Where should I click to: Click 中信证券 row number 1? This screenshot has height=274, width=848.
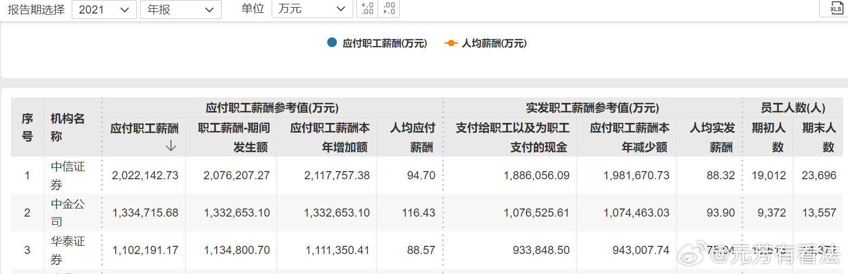coord(27,175)
